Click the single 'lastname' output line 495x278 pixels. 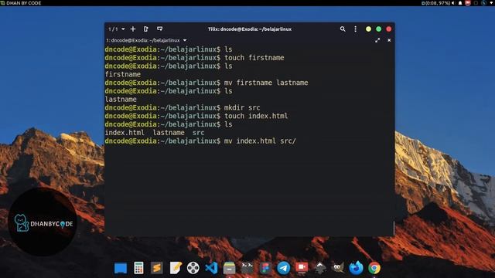click(x=121, y=100)
